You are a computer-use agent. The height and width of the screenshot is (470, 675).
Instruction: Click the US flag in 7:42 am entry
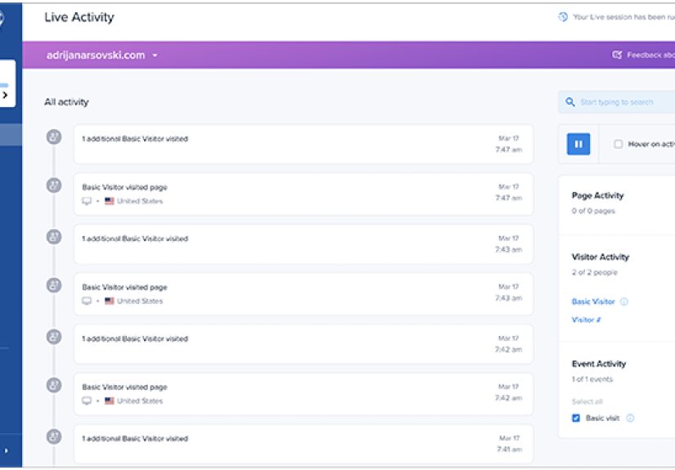point(110,401)
